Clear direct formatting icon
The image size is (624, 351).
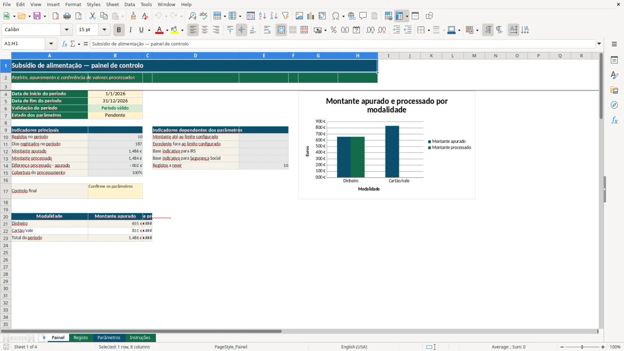coord(145,16)
